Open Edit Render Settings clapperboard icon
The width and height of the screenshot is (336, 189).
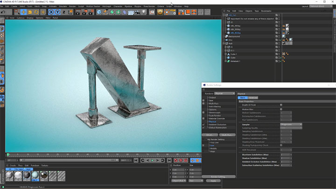pyautogui.click(x=91, y=12)
